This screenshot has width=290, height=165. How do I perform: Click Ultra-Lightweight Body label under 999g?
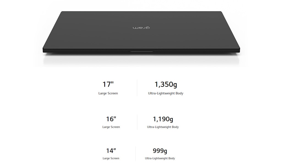pos(160,158)
